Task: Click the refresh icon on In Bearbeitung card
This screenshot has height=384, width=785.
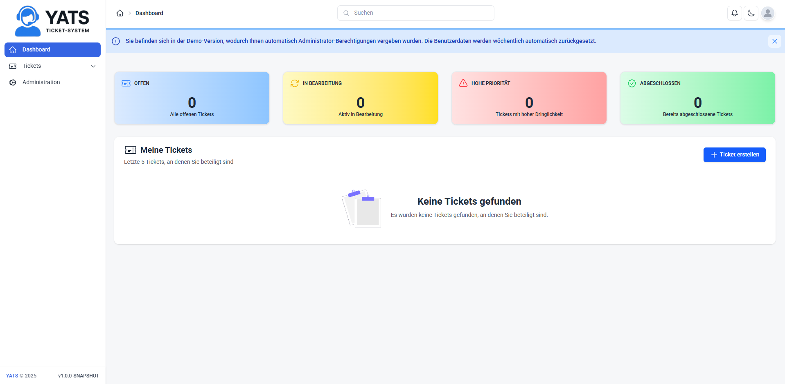Action: click(x=294, y=83)
